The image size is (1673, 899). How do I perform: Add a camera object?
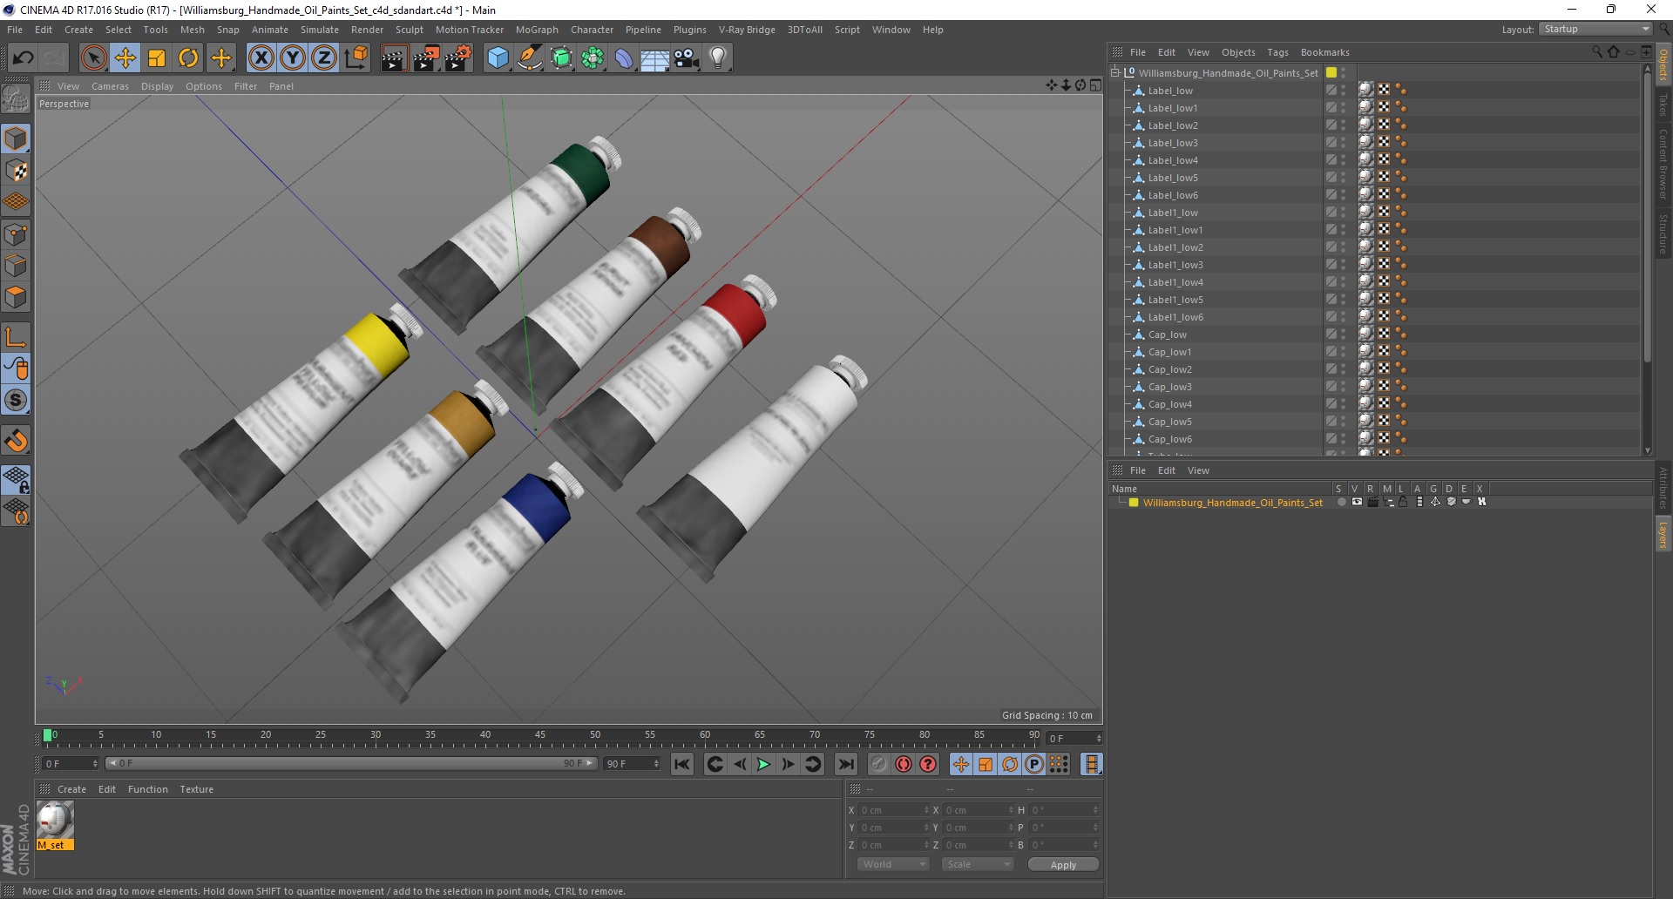687,58
